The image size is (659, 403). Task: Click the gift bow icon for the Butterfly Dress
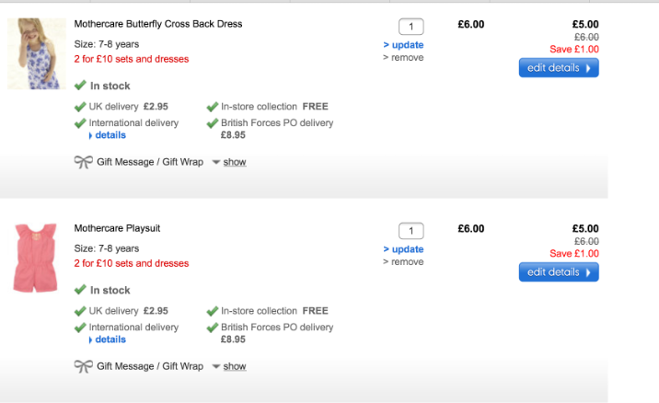83,162
